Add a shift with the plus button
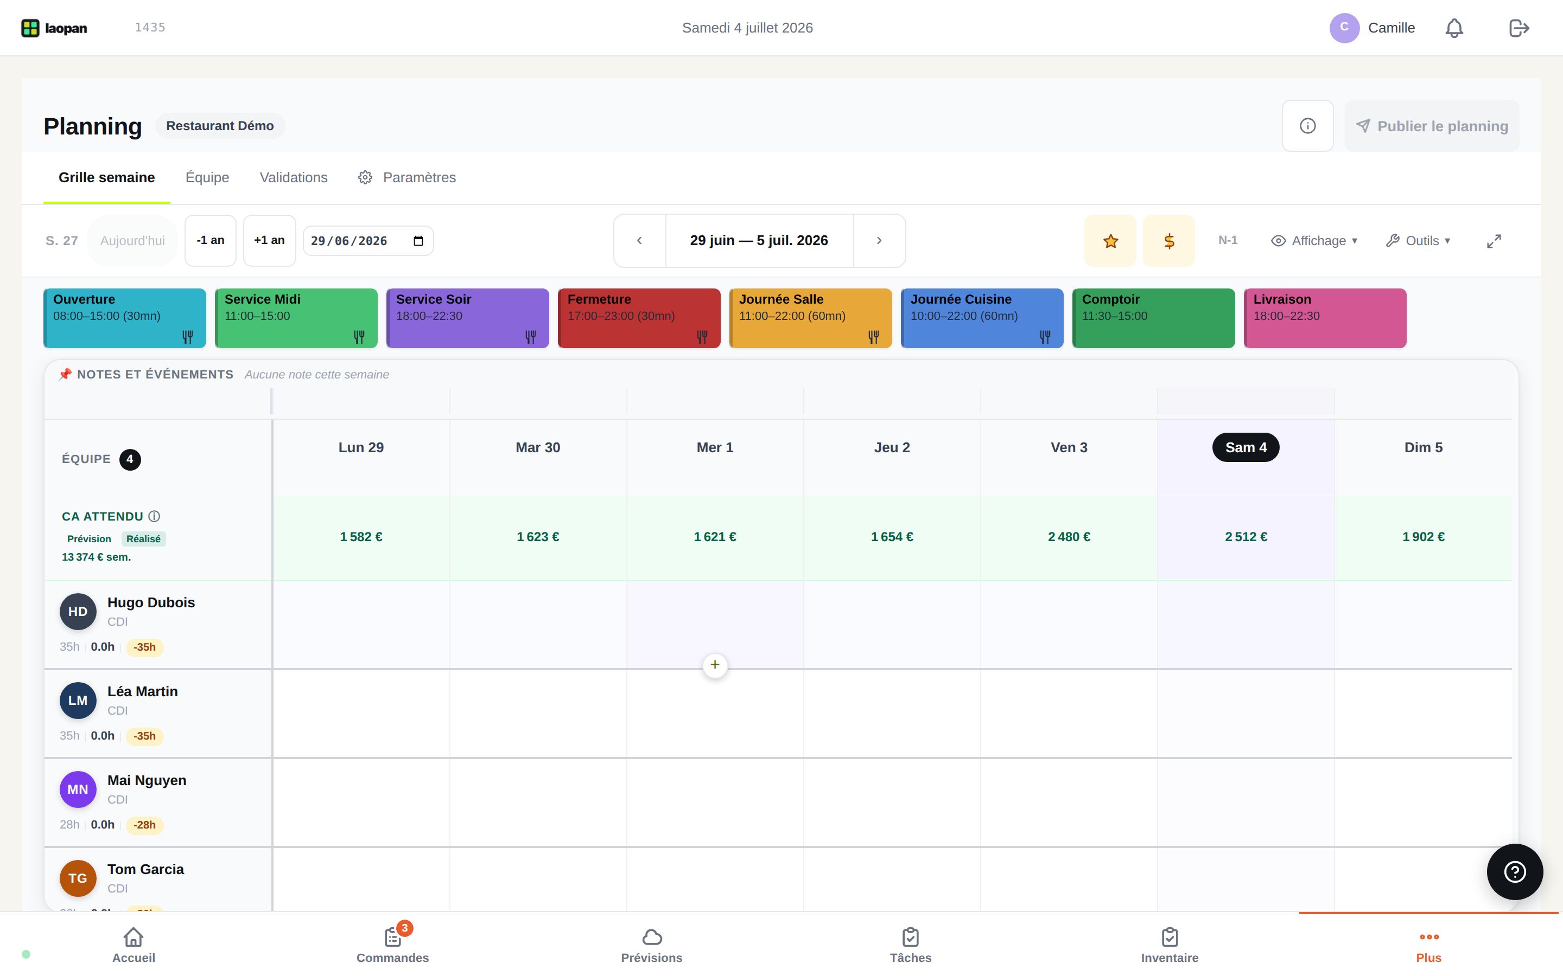Viewport: 1563px width, 976px height. [715, 665]
